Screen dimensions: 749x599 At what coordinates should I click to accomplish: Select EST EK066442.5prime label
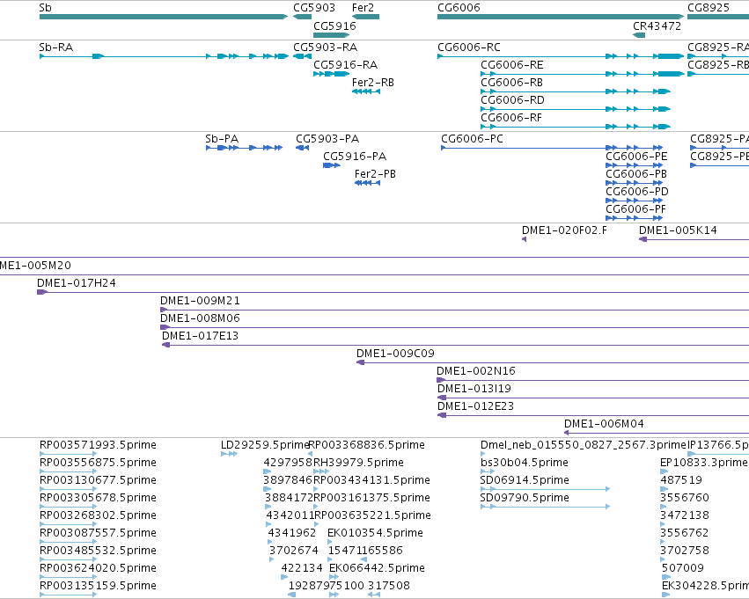[x=377, y=569]
